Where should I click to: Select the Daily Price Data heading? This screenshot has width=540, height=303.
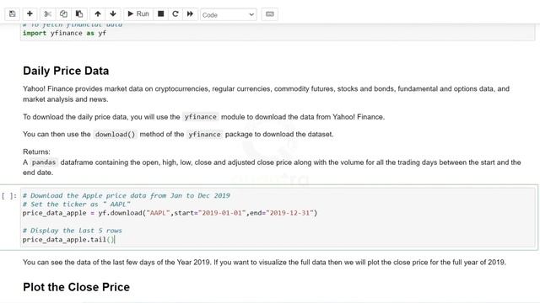click(66, 71)
